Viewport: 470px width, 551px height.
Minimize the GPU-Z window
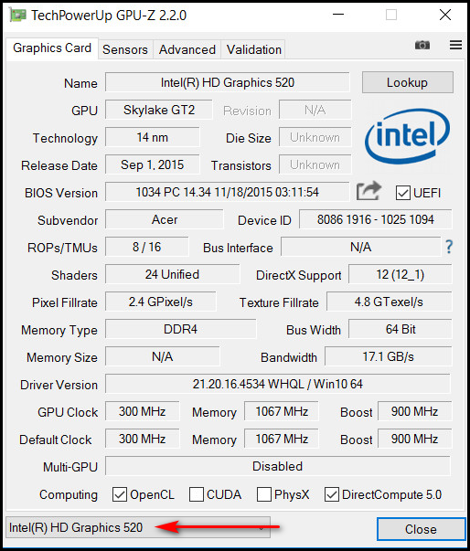tap(338, 15)
